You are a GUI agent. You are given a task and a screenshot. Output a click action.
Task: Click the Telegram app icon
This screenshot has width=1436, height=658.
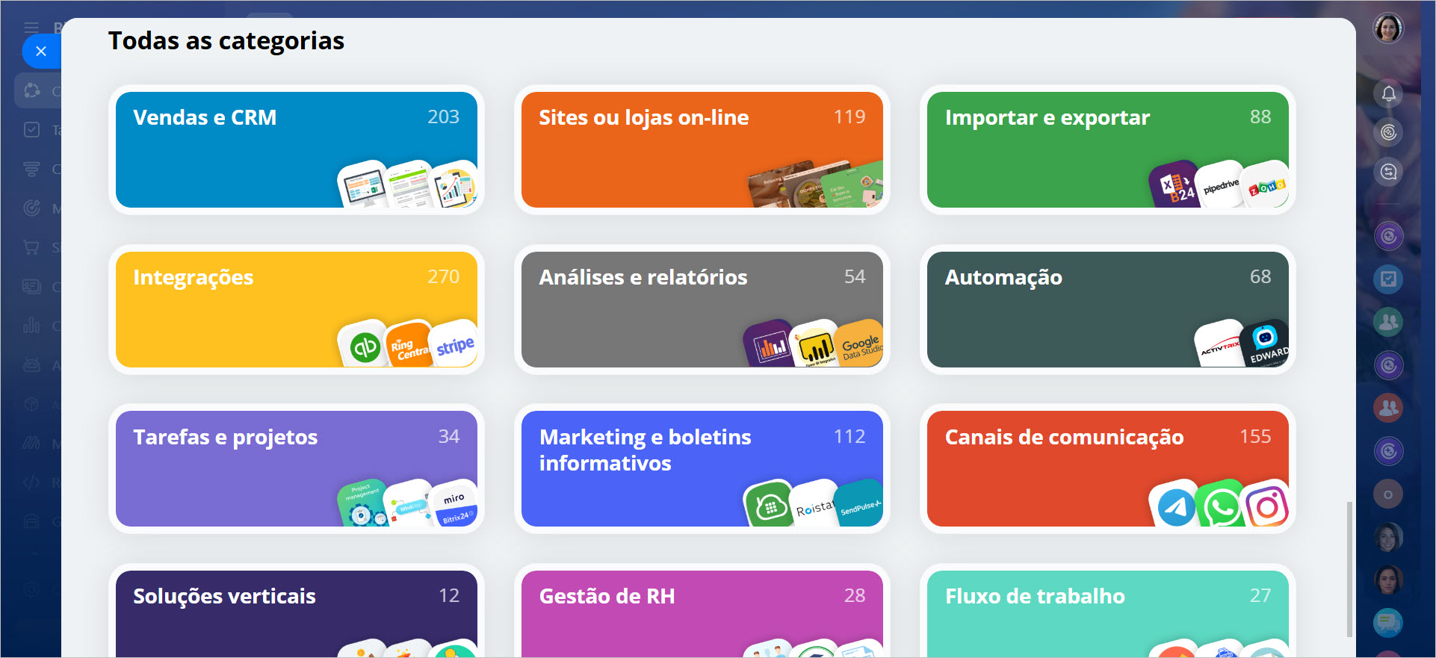[x=1175, y=506]
